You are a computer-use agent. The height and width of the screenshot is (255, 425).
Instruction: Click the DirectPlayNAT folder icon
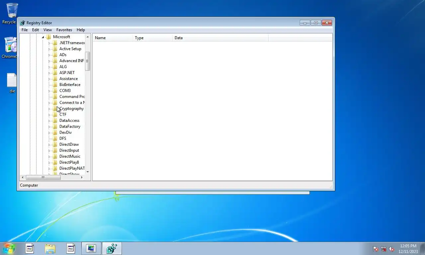click(x=55, y=168)
